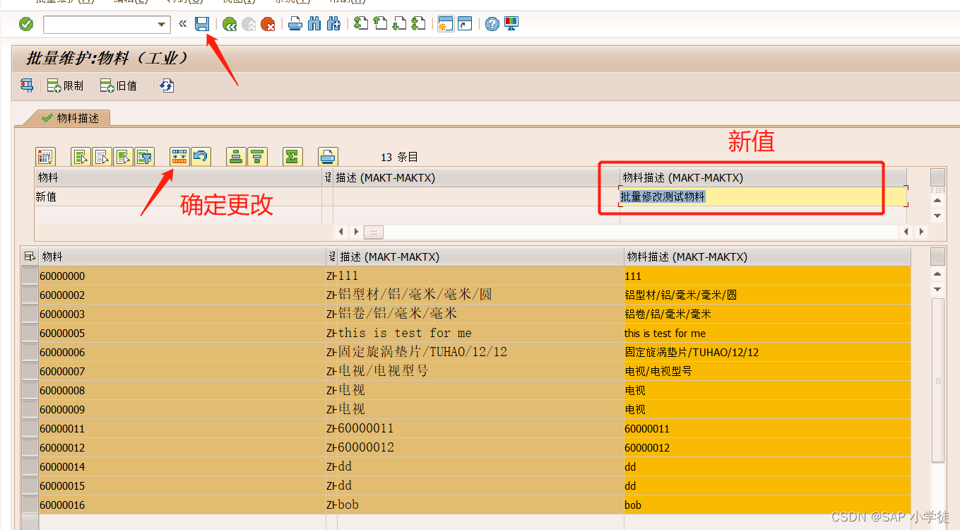The image size is (960, 530).
Task: Click the Sum (Σ) totals icon
Action: 292,156
